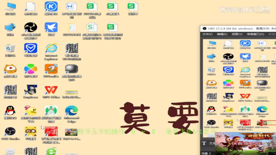276x155 pixels.
Task: Launch the Huya live orange desktop icon
Action: 10,71
